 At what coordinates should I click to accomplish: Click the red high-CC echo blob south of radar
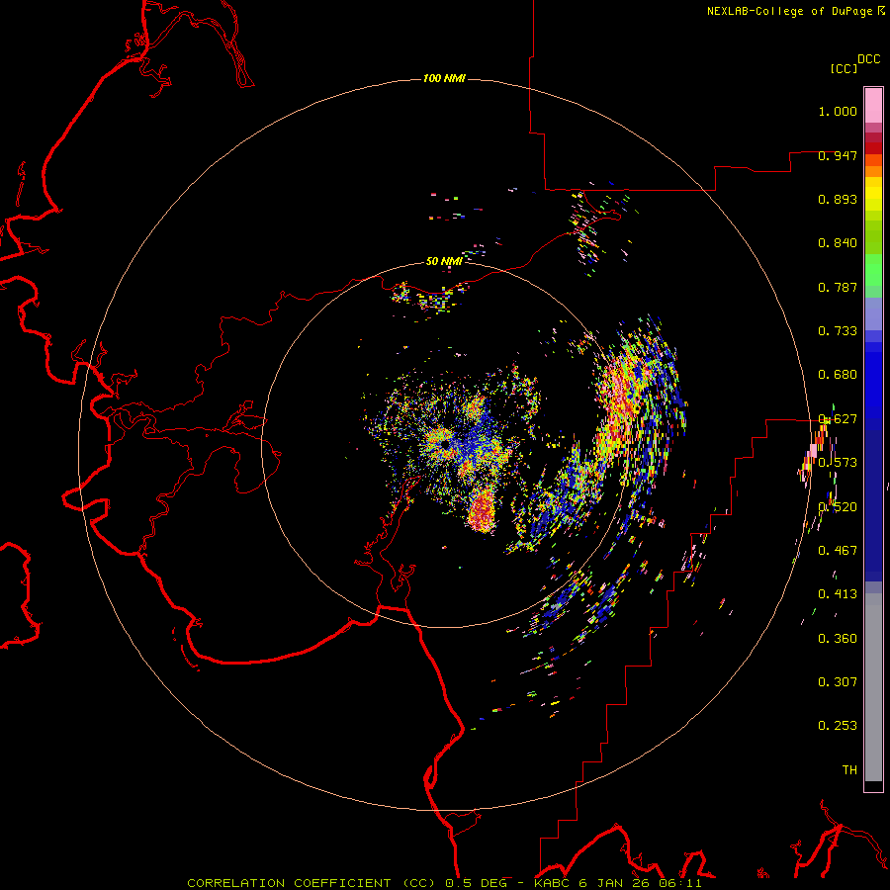483,509
